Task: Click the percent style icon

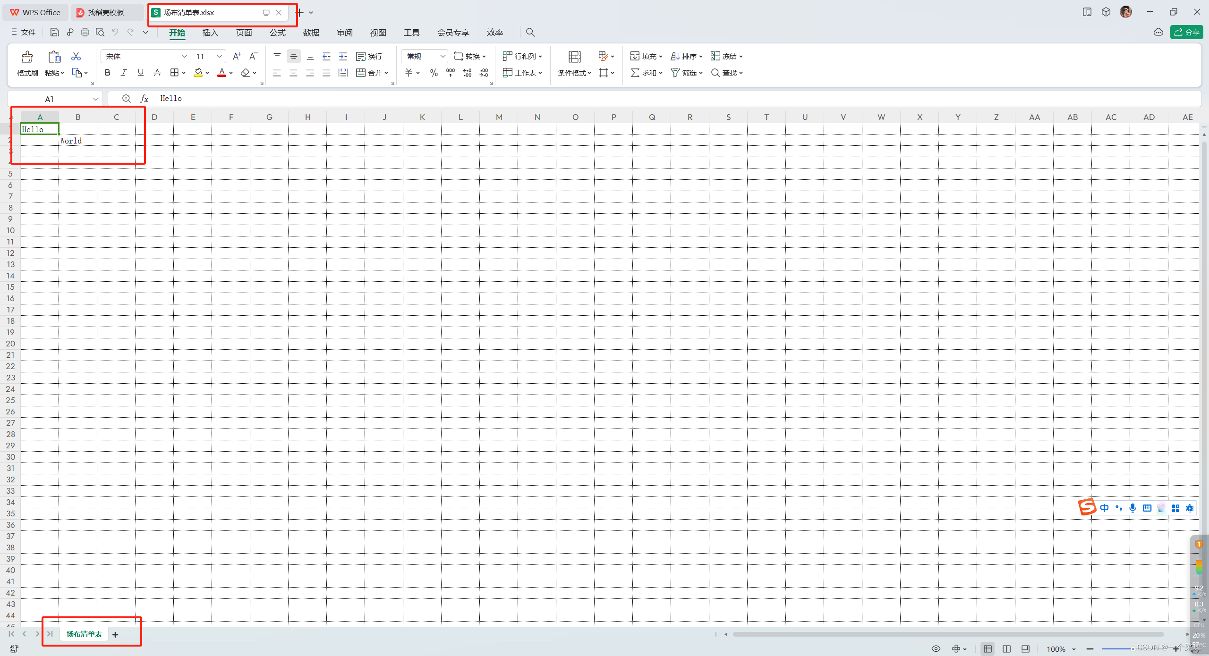Action: click(434, 73)
